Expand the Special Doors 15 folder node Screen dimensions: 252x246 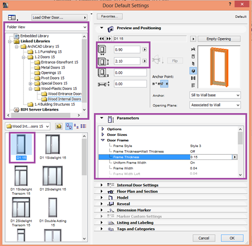tap(30, 84)
